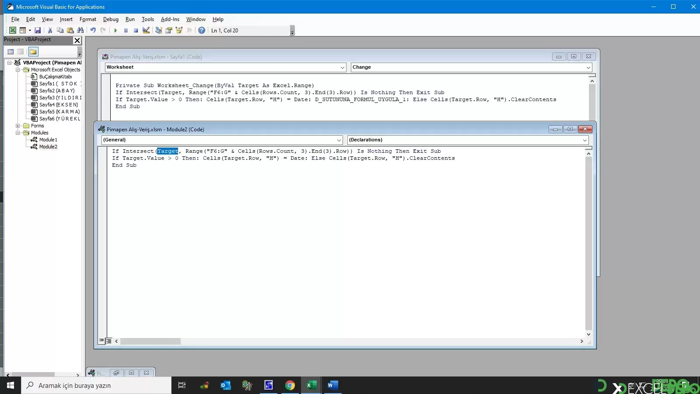This screenshot has height=394, width=700.
Task: Open Properties Window toolbar icon
Action: coord(169,30)
